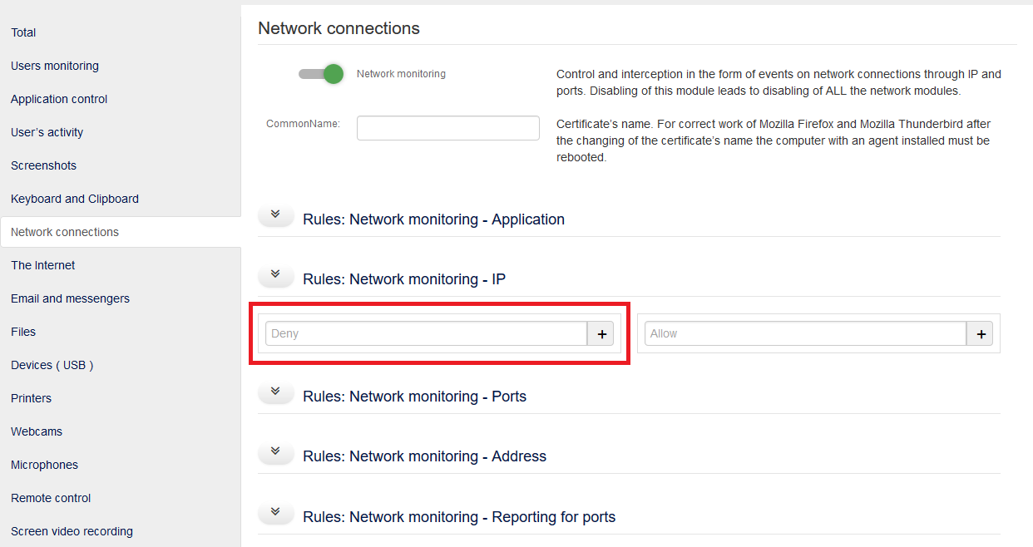Click the plus icon next to Allow field
1033x547 pixels.
(x=981, y=334)
